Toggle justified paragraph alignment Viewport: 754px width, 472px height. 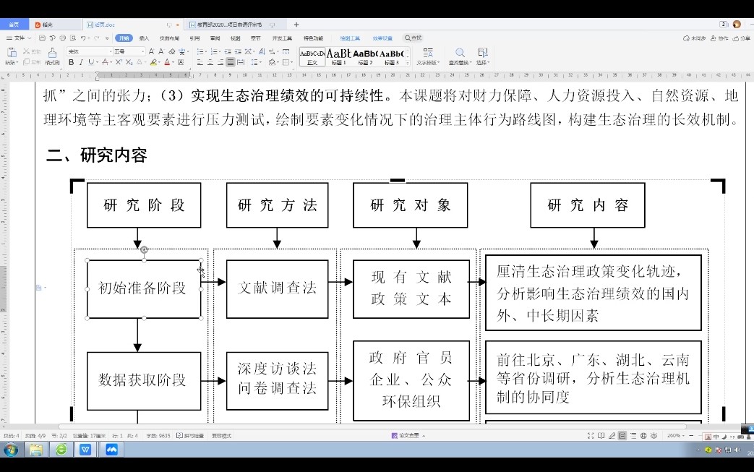tap(231, 63)
